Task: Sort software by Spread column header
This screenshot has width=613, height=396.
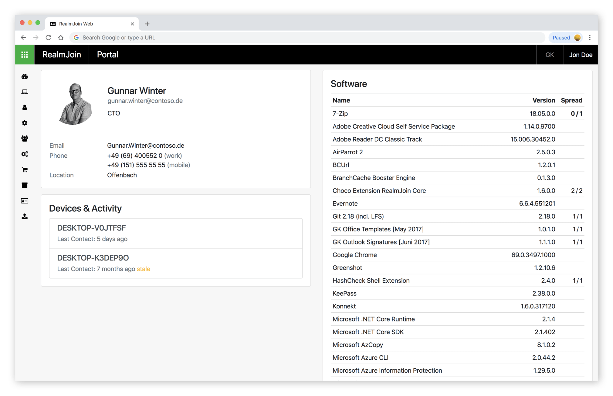Action: (571, 100)
